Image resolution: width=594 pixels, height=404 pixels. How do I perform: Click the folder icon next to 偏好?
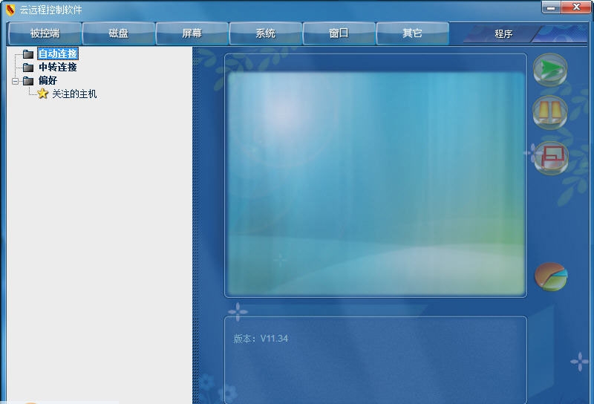pyautogui.click(x=28, y=81)
